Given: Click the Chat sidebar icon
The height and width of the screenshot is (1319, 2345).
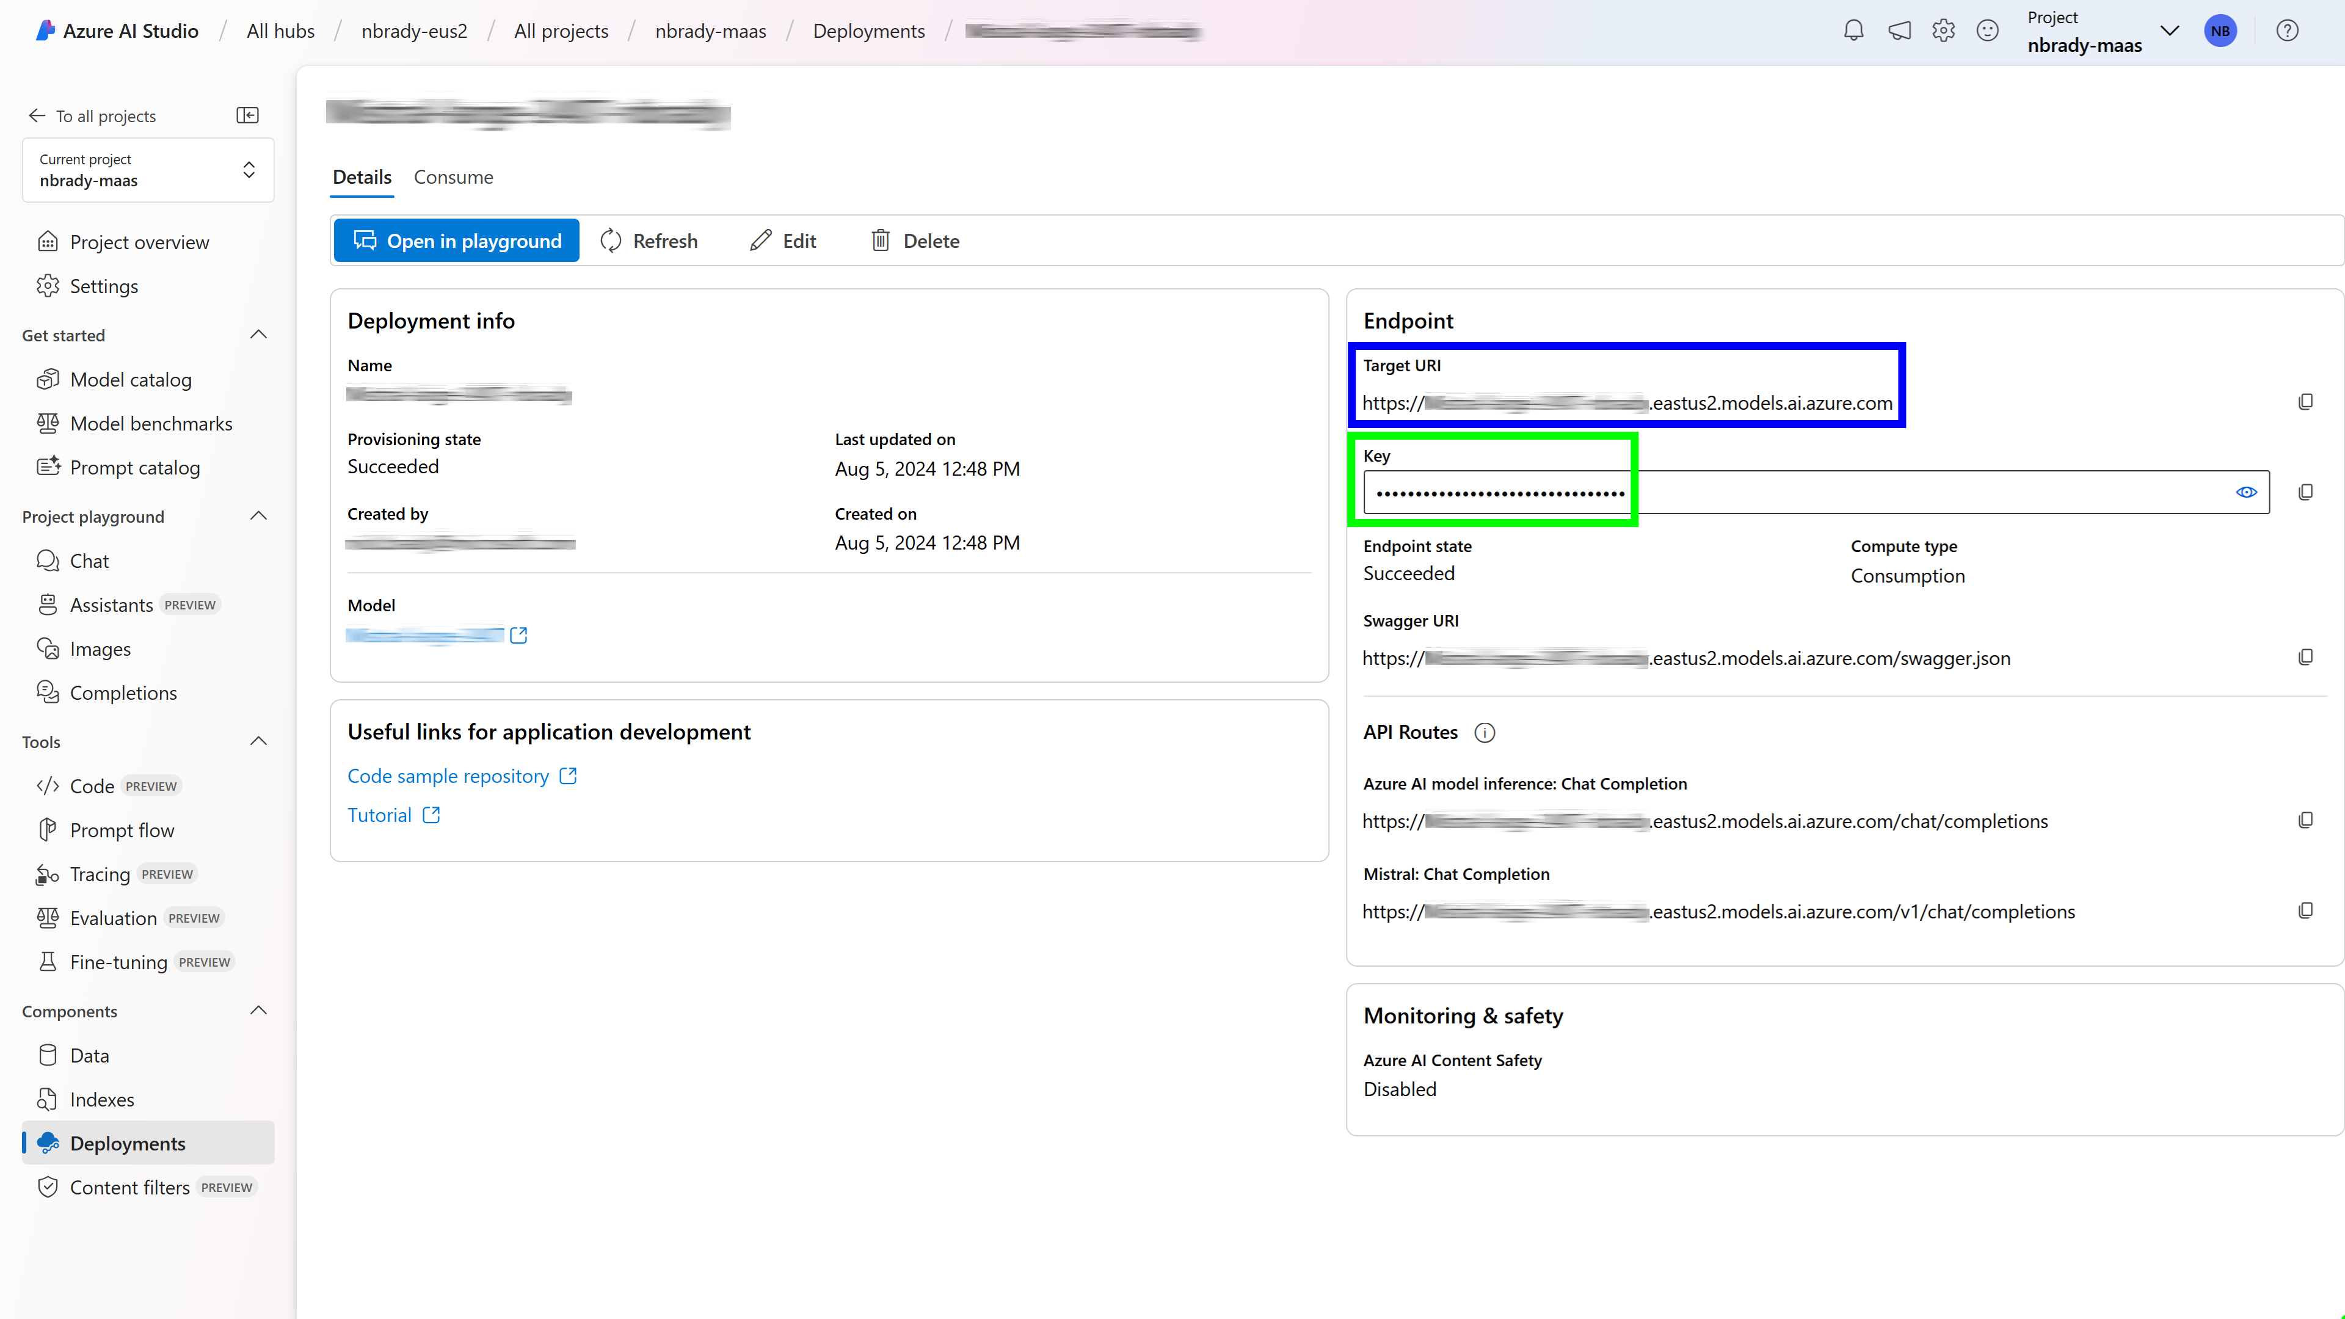Looking at the screenshot, I should [48, 561].
